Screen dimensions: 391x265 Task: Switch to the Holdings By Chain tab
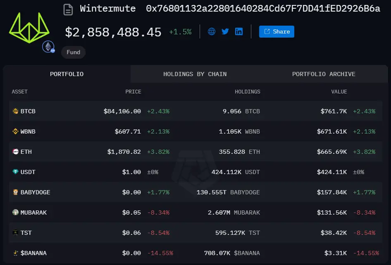coord(195,74)
